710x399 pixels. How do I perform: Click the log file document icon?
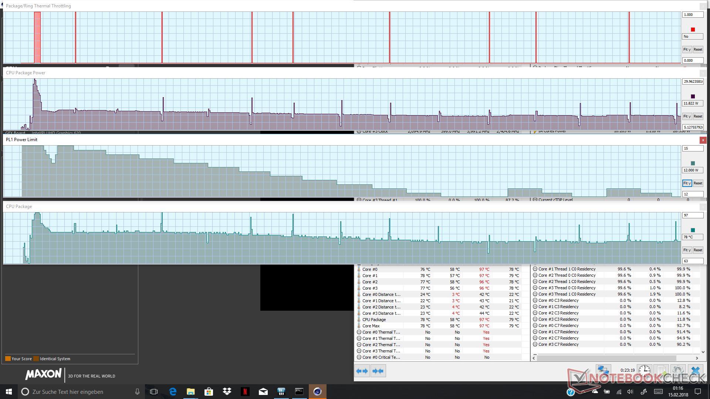point(661,371)
